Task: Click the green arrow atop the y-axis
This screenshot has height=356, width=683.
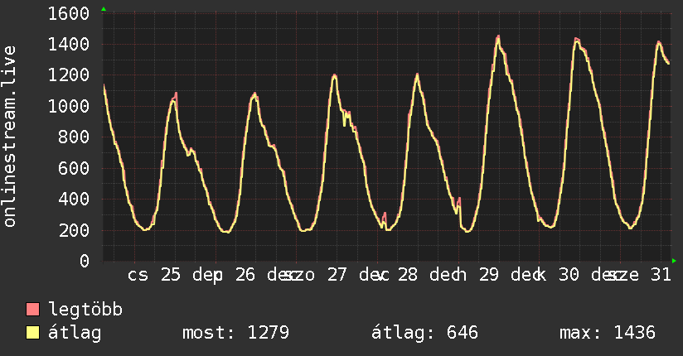Action: coord(104,9)
